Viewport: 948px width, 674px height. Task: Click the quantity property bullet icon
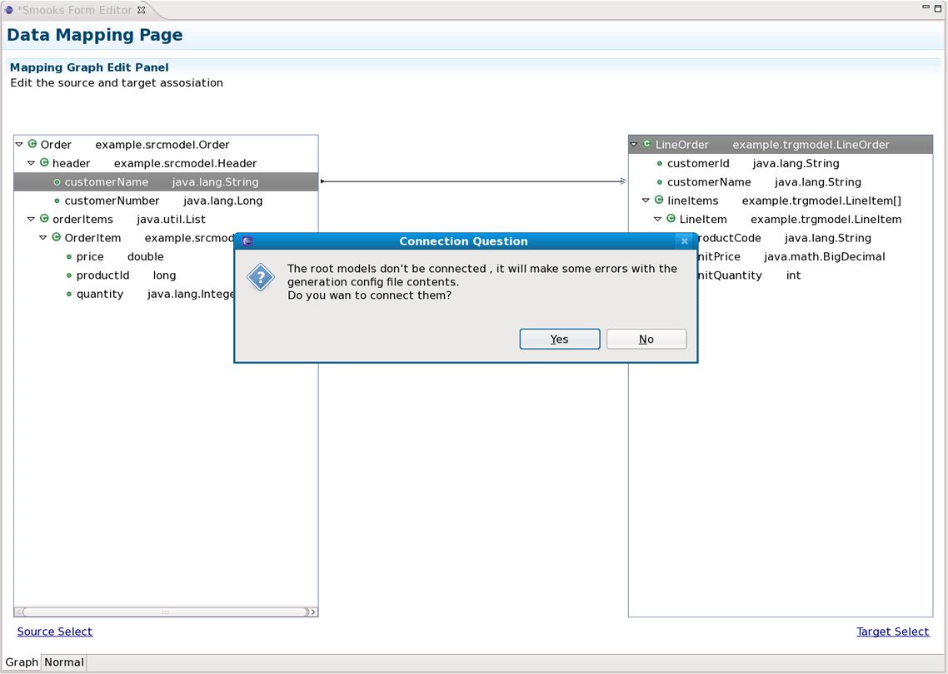click(69, 294)
